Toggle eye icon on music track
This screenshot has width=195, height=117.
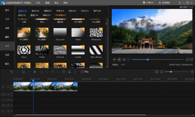[12, 105]
